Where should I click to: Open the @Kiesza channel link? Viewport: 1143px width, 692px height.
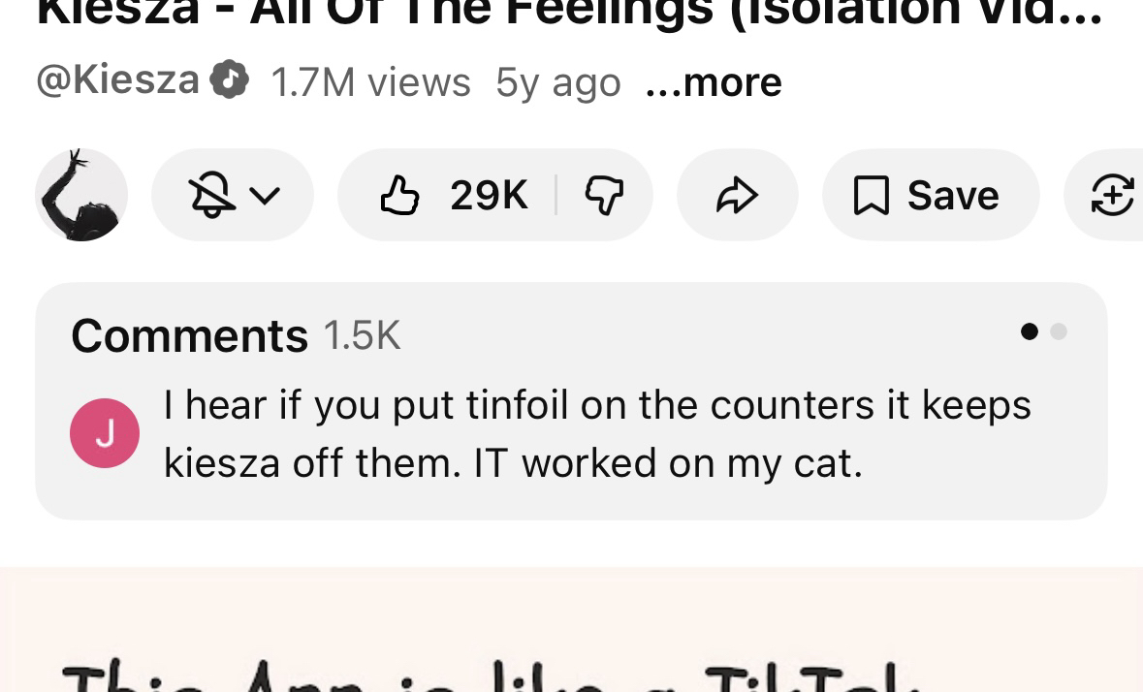click(x=117, y=79)
